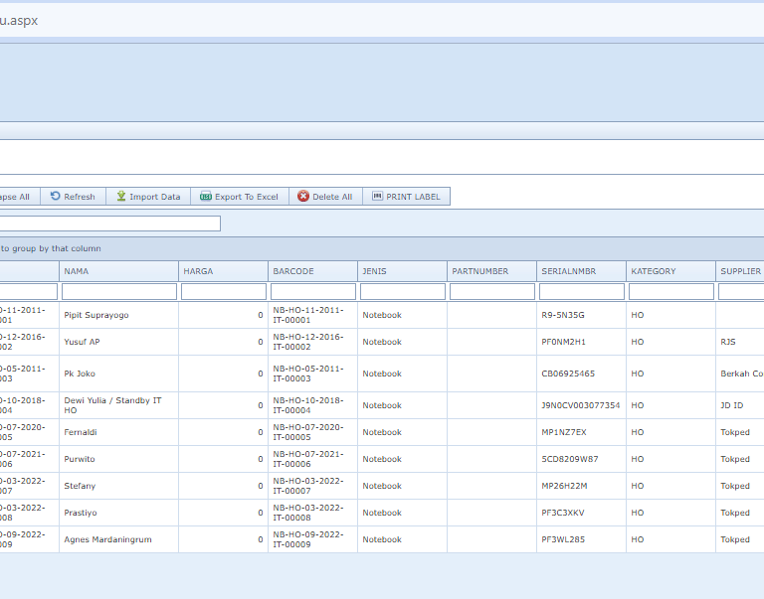Click the Refresh button label
Viewport: 764px width, 599px height.
(80, 197)
